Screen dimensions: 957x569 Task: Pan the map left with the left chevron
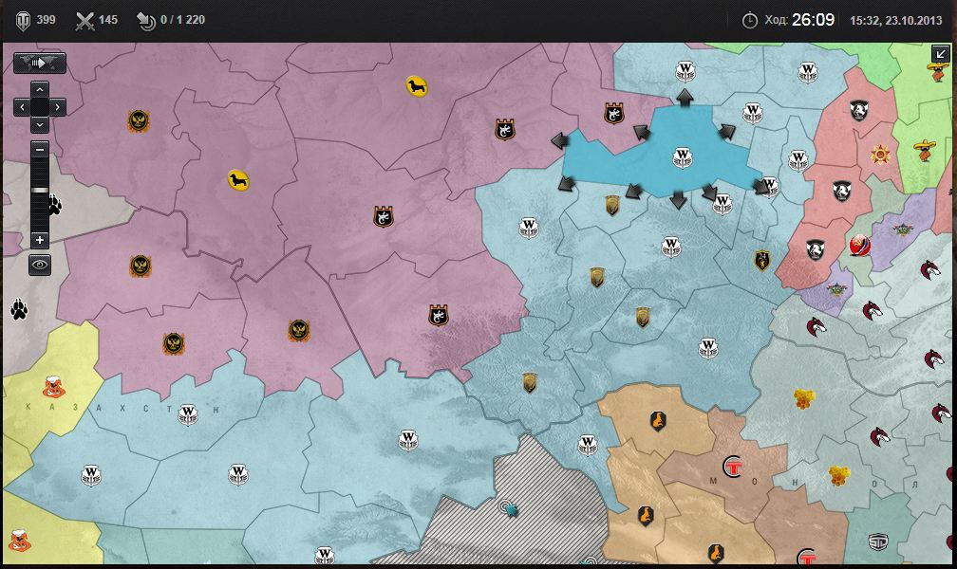(x=22, y=107)
